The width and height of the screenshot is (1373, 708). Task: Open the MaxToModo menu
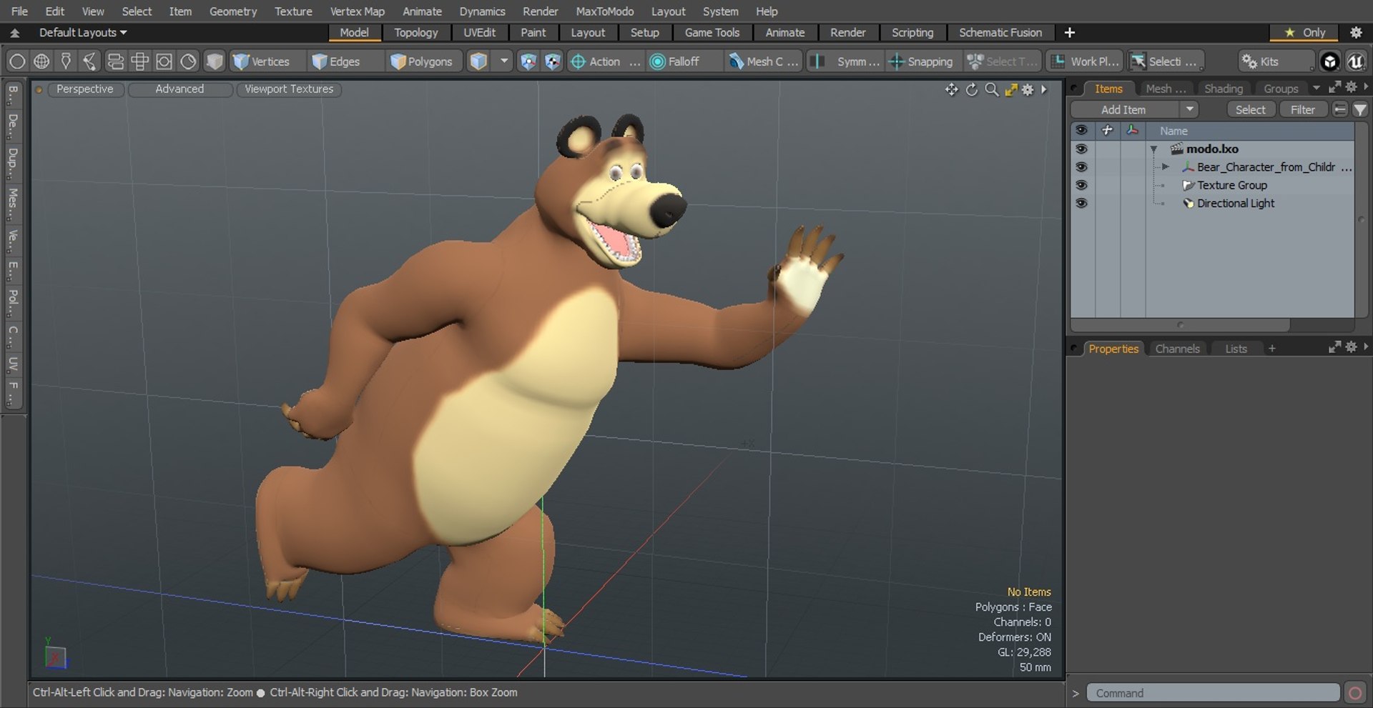pos(604,11)
